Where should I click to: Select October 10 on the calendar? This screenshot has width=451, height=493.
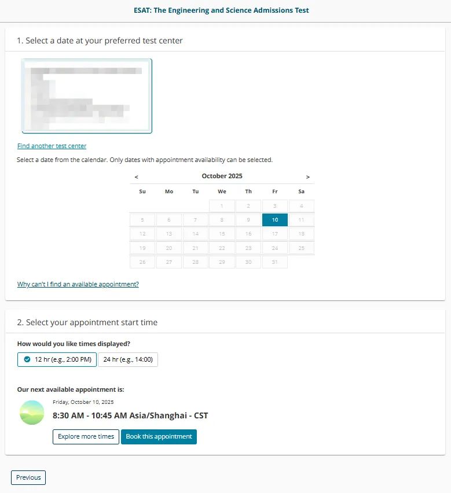(x=275, y=220)
